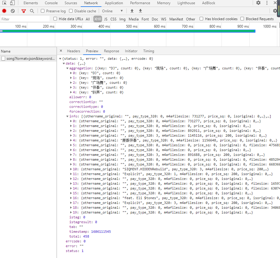The height and width of the screenshot is (258, 280).
Task: Switch to the Console panel
Action: 51,3
